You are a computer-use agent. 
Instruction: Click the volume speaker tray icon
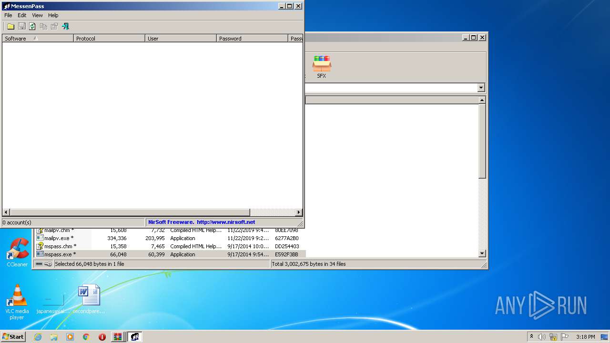click(x=542, y=337)
